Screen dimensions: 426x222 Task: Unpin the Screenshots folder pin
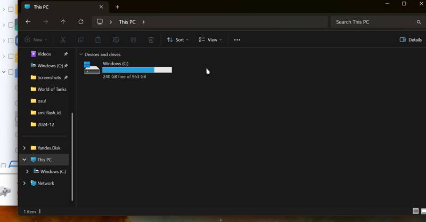pyautogui.click(x=65, y=77)
